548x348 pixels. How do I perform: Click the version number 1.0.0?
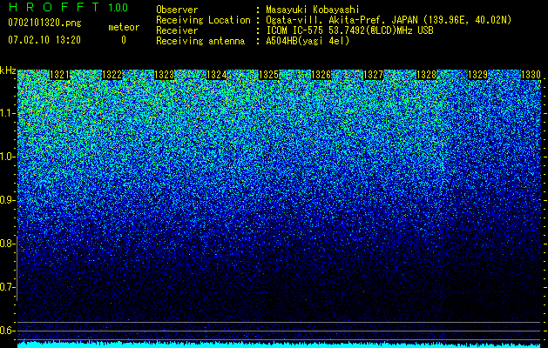[x=118, y=8]
